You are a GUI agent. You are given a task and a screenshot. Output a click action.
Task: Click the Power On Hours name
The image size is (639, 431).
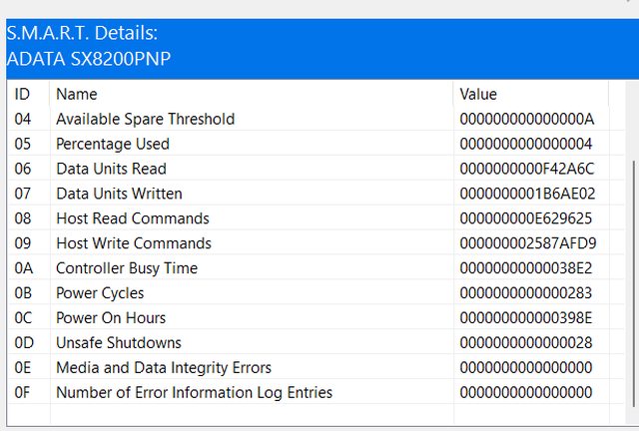110,318
